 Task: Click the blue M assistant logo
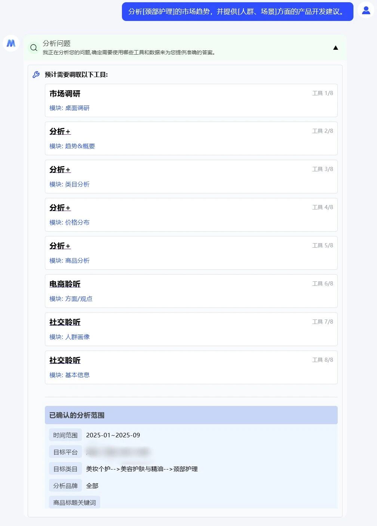(11, 43)
